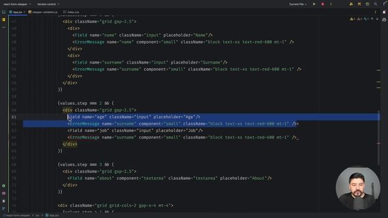Open the Git tool window icon at bottom-left
The image size is (388, 218).
[4, 208]
